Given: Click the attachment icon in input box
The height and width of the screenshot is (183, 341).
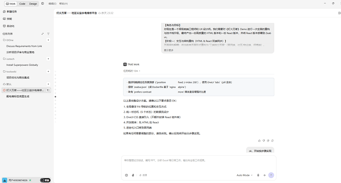Looking at the screenshot, I should tap(133, 175).
